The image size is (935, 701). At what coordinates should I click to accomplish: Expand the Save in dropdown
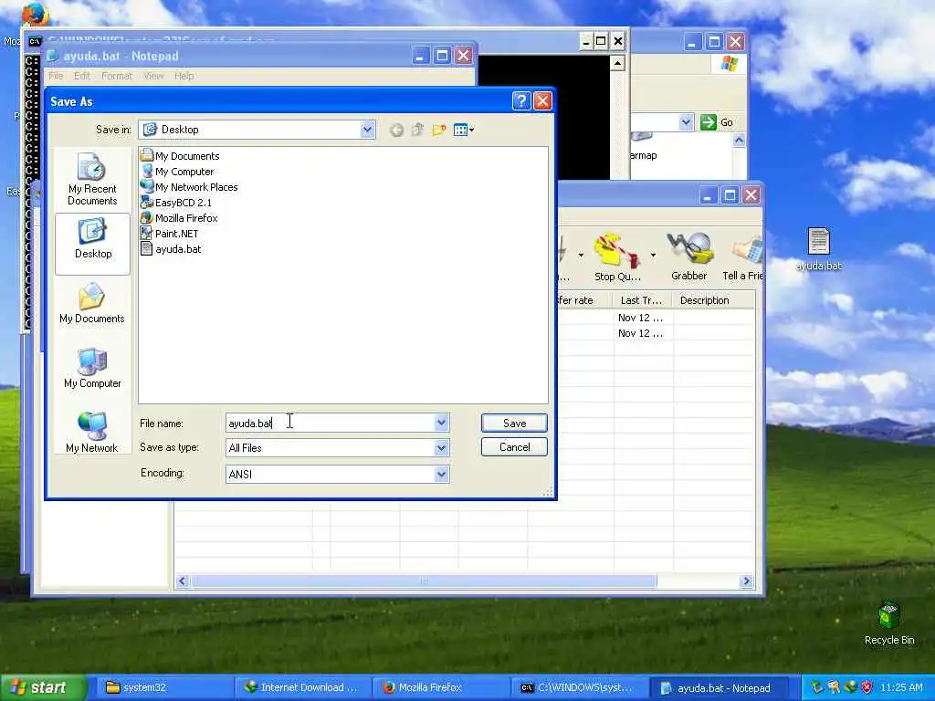coord(367,130)
